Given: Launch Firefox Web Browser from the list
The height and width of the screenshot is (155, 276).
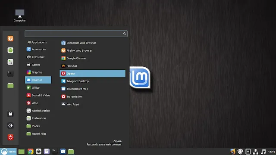Looking at the screenshot, I should [93, 51].
